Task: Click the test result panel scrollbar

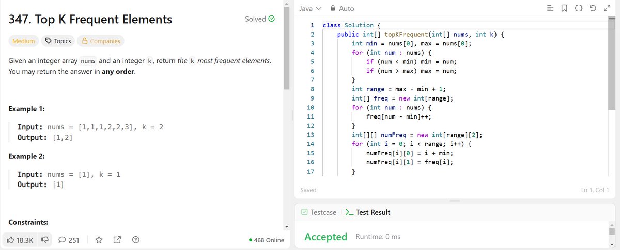Action: 612,230
